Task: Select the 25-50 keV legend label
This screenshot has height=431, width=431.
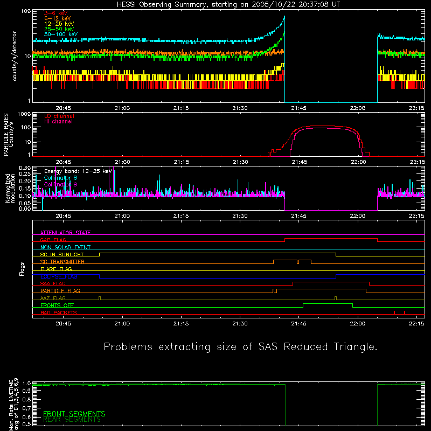Action: tap(59, 29)
